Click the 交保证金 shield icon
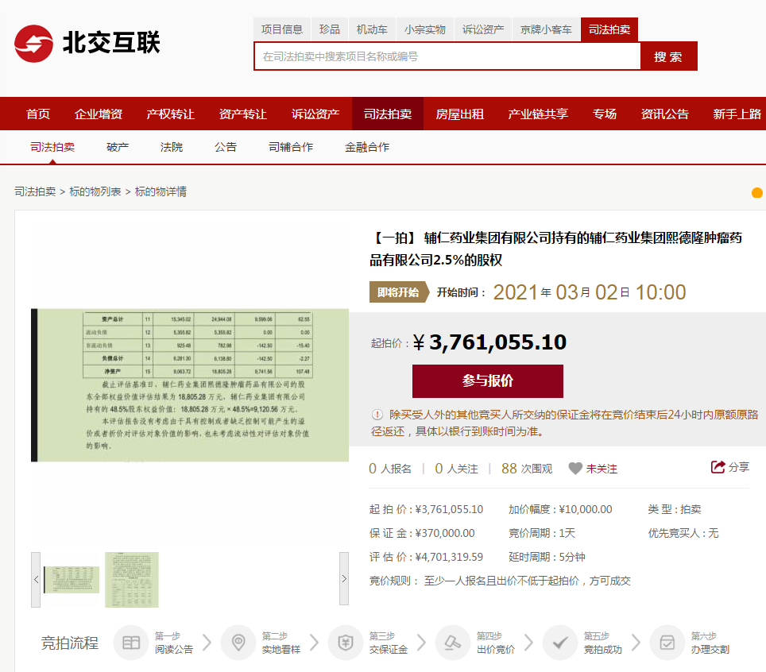This screenshot has width=766, height=672. (346, 643)
